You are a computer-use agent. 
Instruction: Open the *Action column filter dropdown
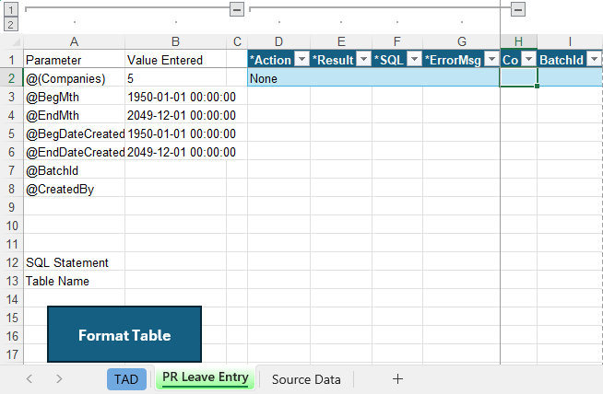coord(301,59)
